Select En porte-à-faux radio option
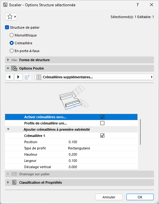Image resolution: width=159 pixels, height=204 pixels. point(11,51)
